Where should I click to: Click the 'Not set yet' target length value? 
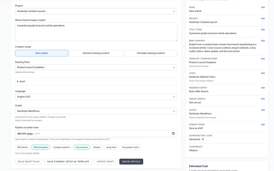(x=195, y=103)
